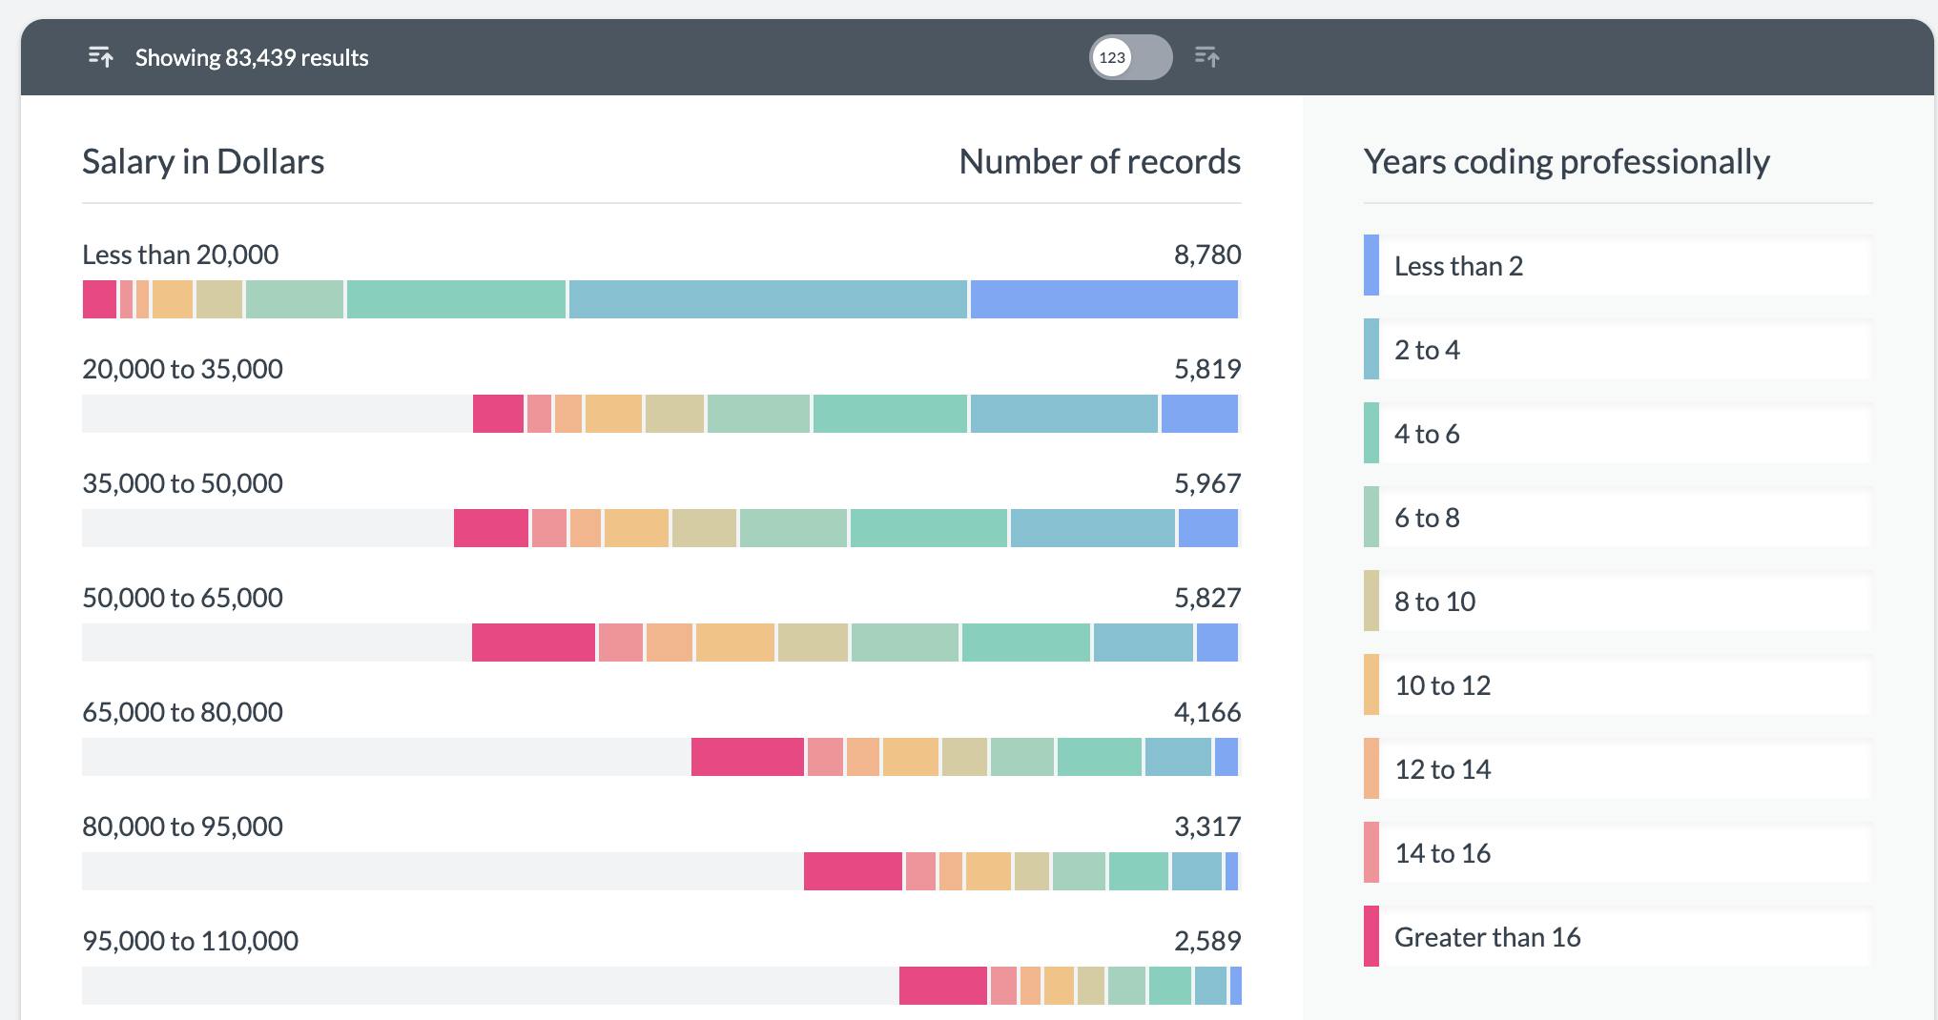Select the '6 to 8' legend label
1938x1020 pixels.
(x=1425, y=518)
